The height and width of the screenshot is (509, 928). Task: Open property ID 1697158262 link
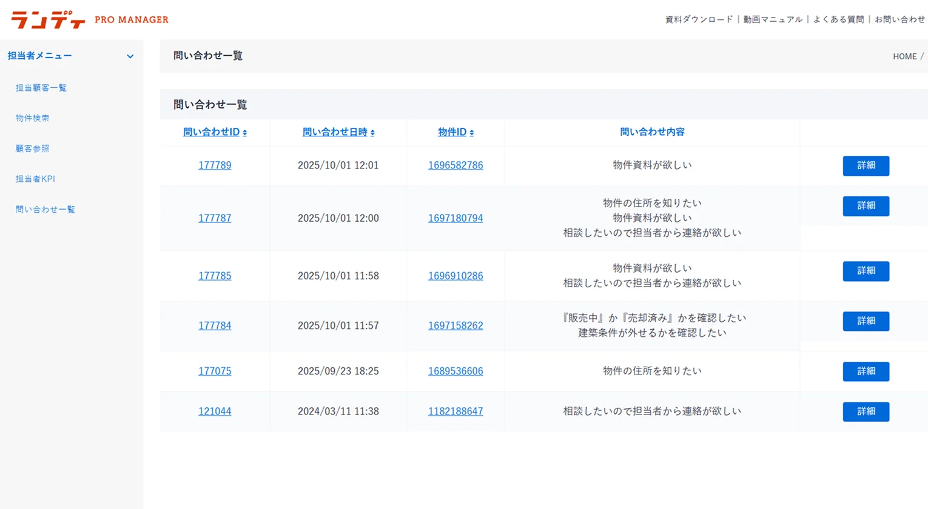pyautogui.click(x=456, y=325)
